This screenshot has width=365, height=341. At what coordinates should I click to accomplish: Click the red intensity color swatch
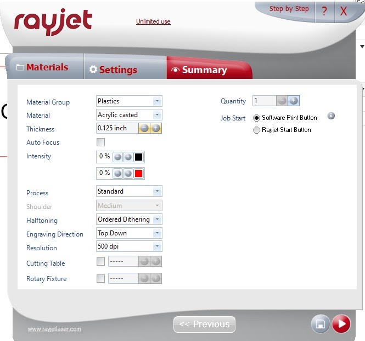pos(138,173)
